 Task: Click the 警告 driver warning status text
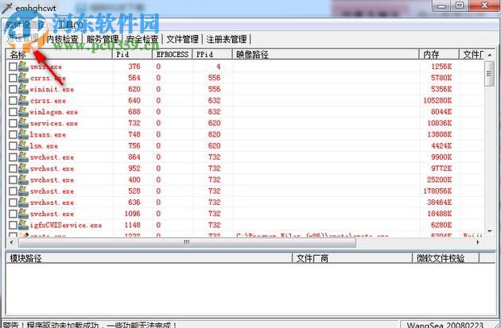[x=90, y=325]
